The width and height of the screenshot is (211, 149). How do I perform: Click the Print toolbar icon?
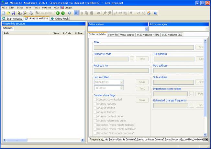point(31,13)
